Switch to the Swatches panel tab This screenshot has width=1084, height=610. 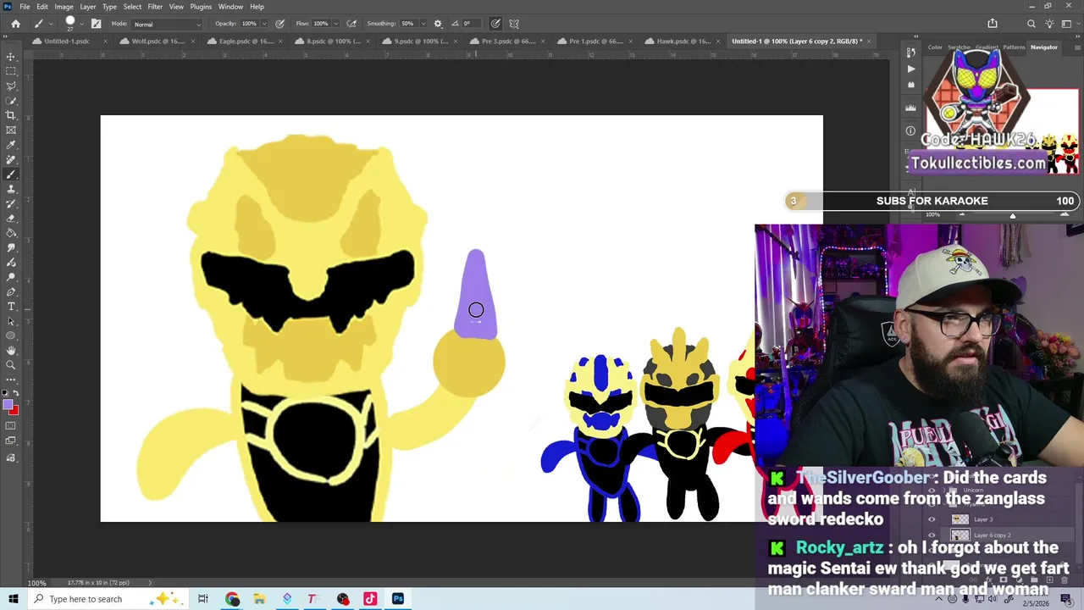pyautogui.click(x=959, y=47)
